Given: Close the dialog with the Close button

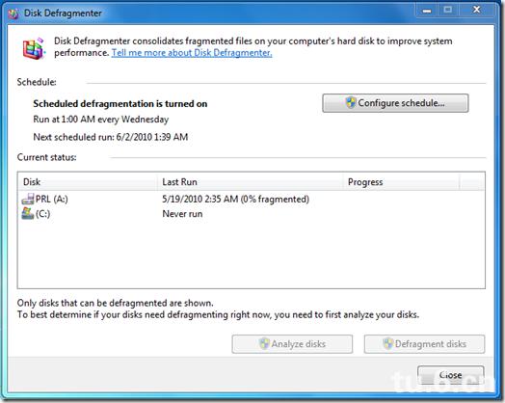Looking at the screenshot, I should click(x=451, y=375).
